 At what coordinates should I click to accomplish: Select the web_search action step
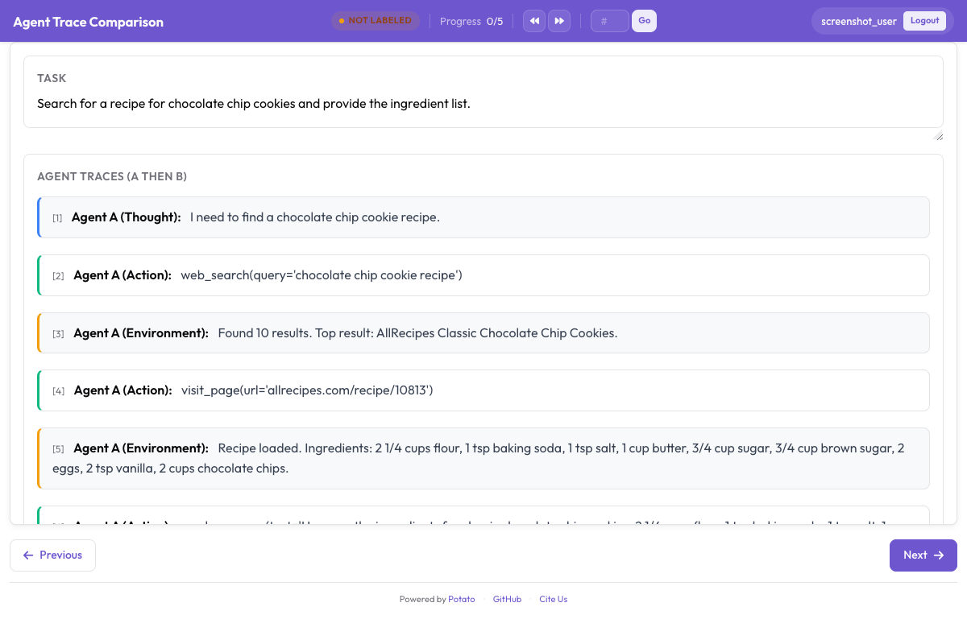pos(483,275)
